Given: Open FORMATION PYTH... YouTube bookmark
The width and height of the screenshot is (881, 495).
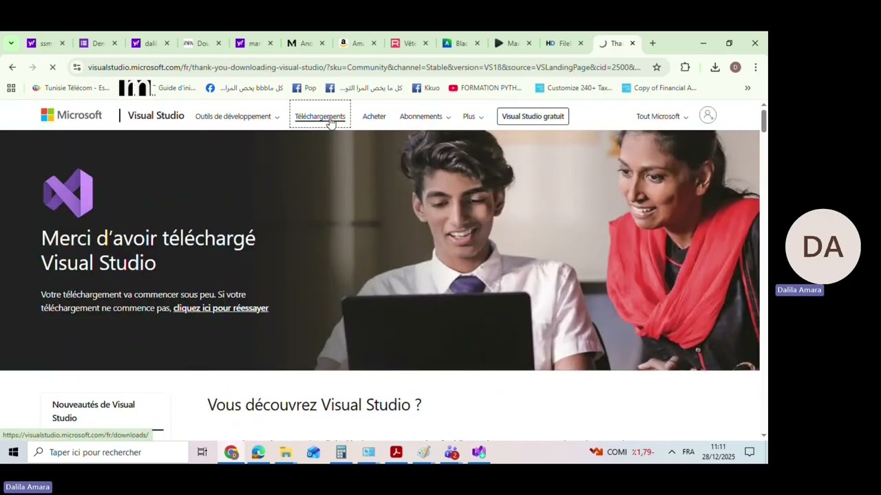Looking at the screenshot, I should [x=485, y=88].
